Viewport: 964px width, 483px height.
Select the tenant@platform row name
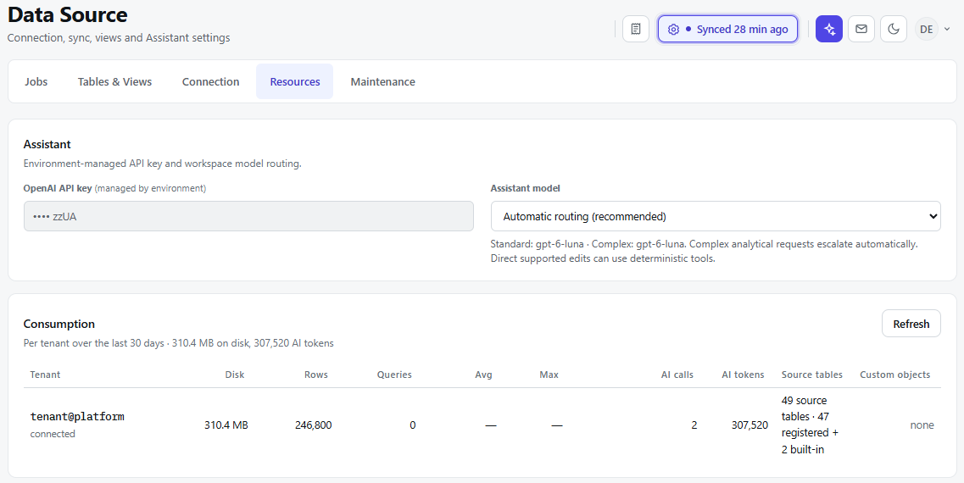tap(77, 417)
